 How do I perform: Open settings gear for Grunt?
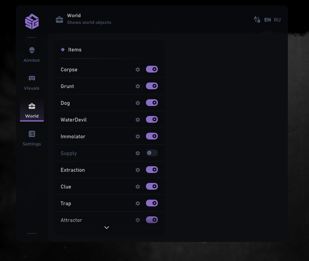pos(138,86)
